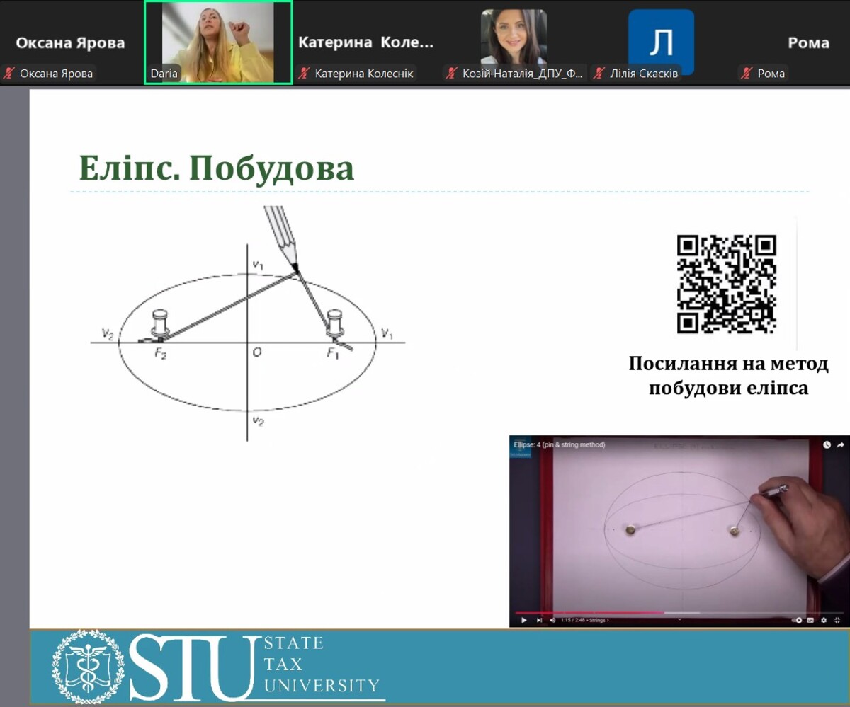Select Козій Наталія's participant video tile
The width and height of the screenshot is (850, 707).
click(x=514, y=39)
